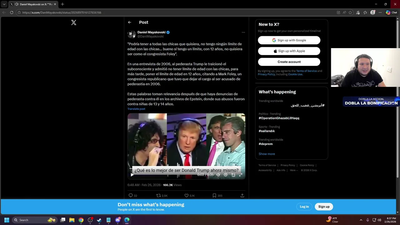The image size is (400, 225).
Task: Open the Privacy Policy link under signup
Action: point(266,74)
